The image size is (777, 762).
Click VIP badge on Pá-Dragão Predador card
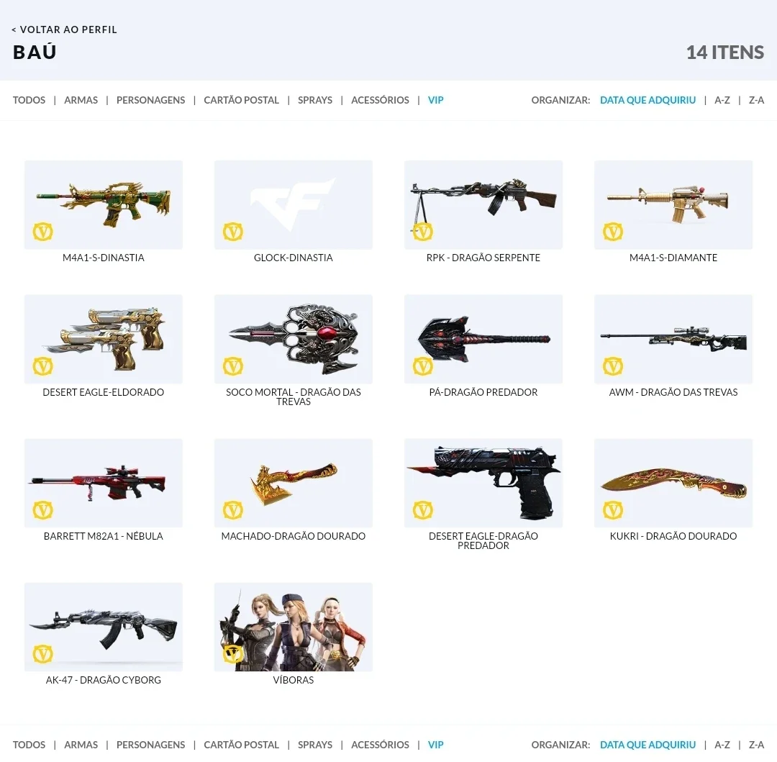coord(423,366)
